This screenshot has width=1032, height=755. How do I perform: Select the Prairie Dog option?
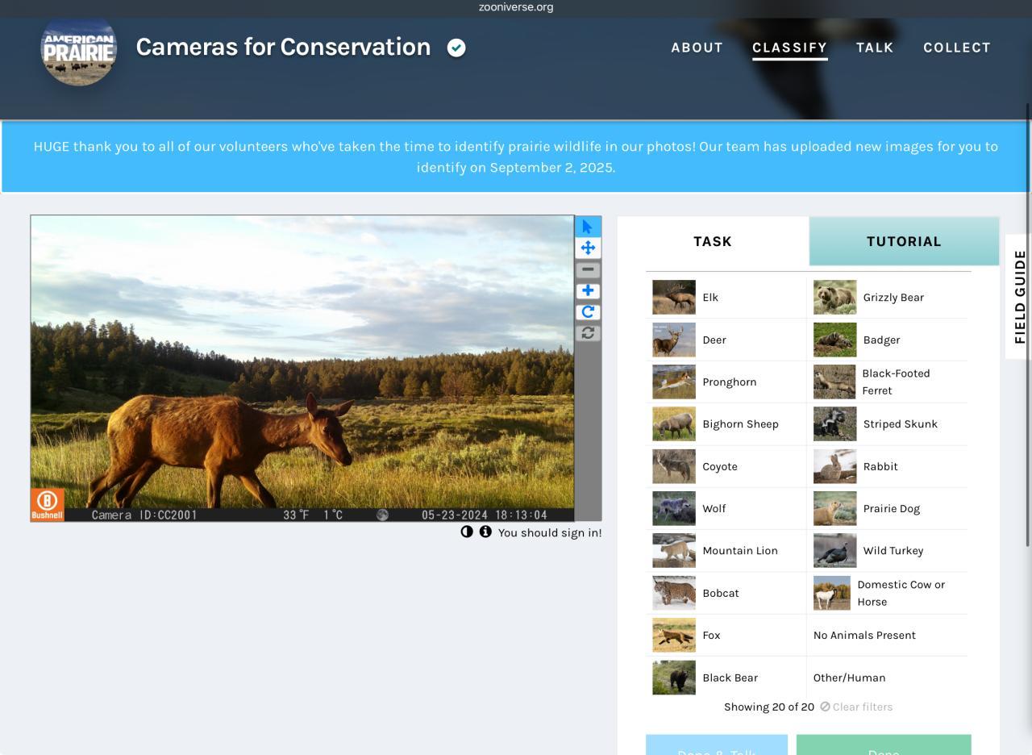coord(887,508)
